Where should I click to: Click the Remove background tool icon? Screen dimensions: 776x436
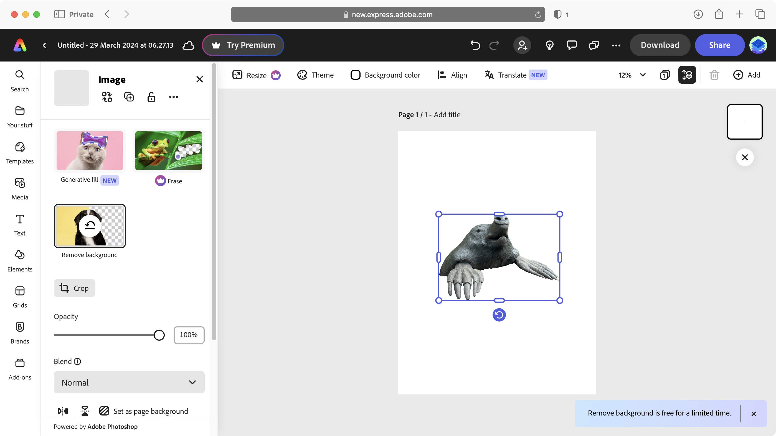(90, 225)
